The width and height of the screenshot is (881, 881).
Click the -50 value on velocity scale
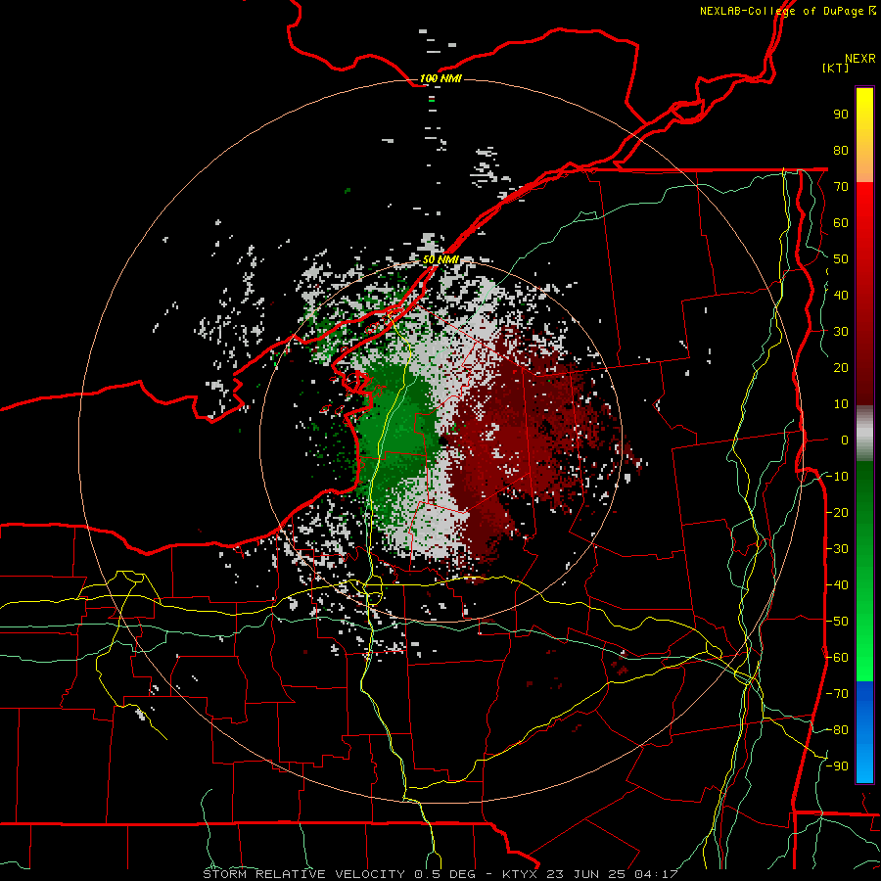click(x=837, y=622)
